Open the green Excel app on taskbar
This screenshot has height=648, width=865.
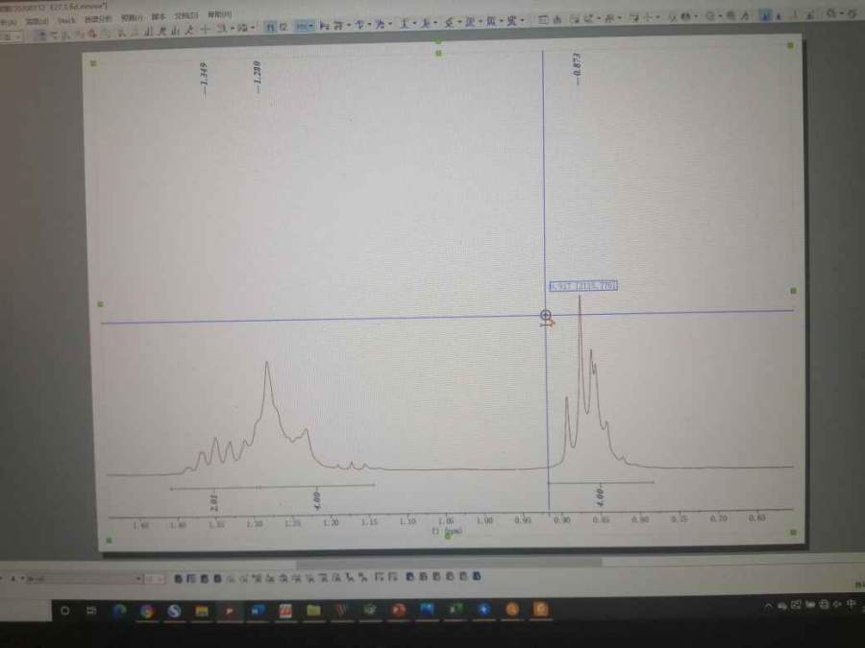click(456, 610)
